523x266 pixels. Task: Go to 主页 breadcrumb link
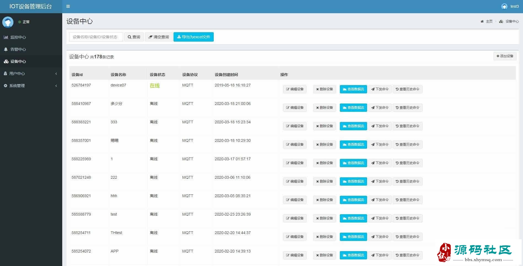tap(487, 21)
